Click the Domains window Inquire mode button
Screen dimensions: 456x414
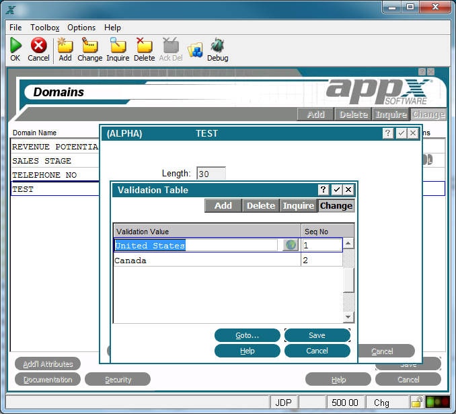391,114
